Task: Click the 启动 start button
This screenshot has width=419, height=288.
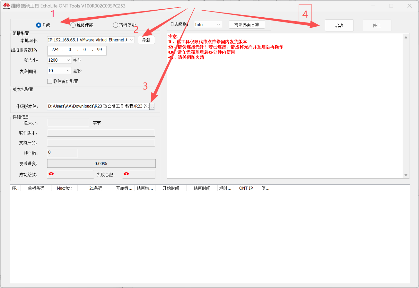Action: pyautogui.click(x=339, y=25)
